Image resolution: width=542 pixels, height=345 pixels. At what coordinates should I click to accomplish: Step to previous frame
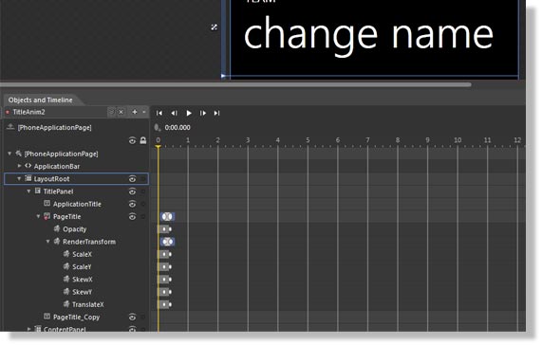coord(174,113)
